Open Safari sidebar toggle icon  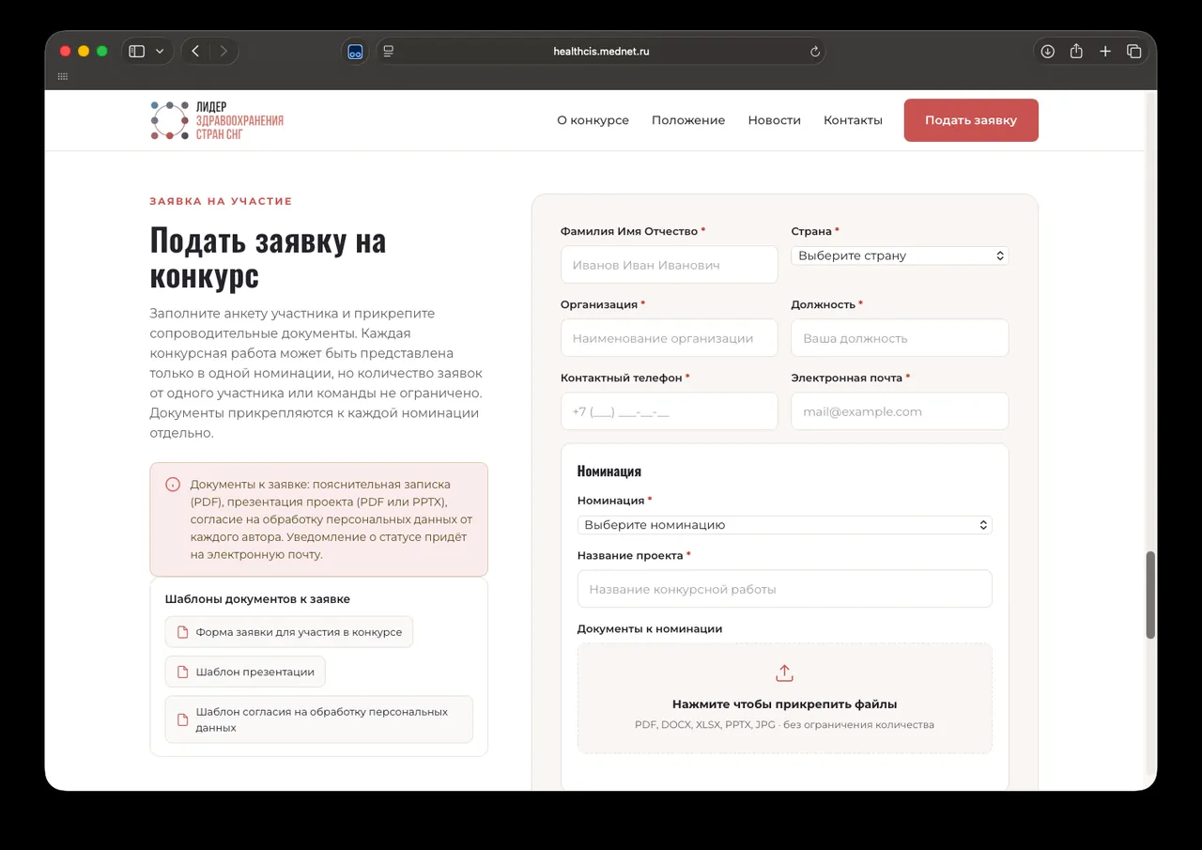coord(136,52)
